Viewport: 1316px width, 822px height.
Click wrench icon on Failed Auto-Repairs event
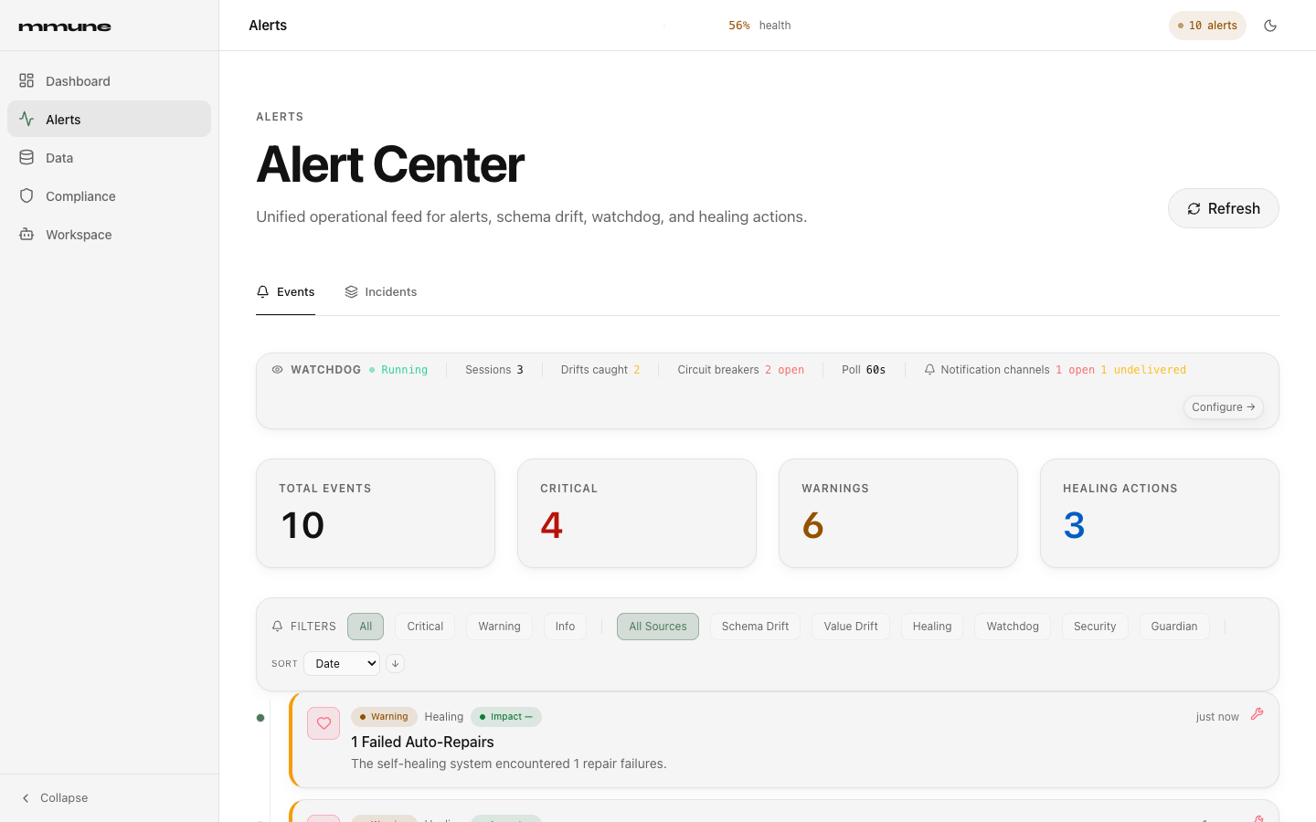[1258, 714]
